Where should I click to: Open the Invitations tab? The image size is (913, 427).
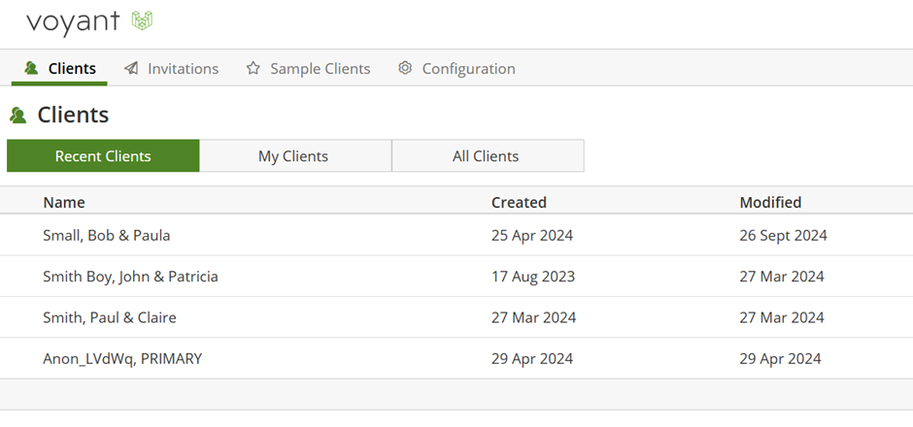pos(171,69)
